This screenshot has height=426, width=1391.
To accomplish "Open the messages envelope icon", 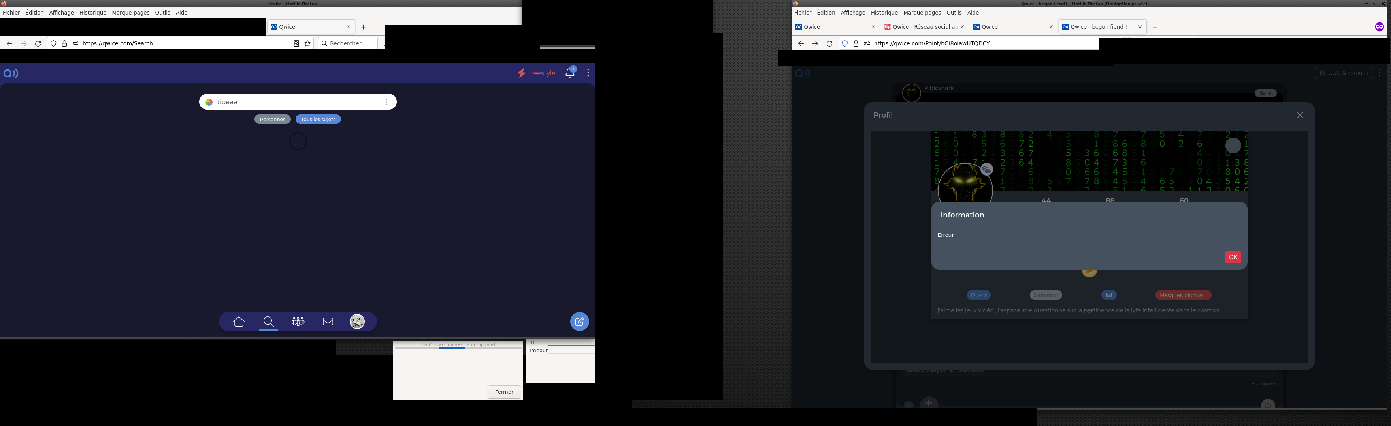I will (328, 322).
